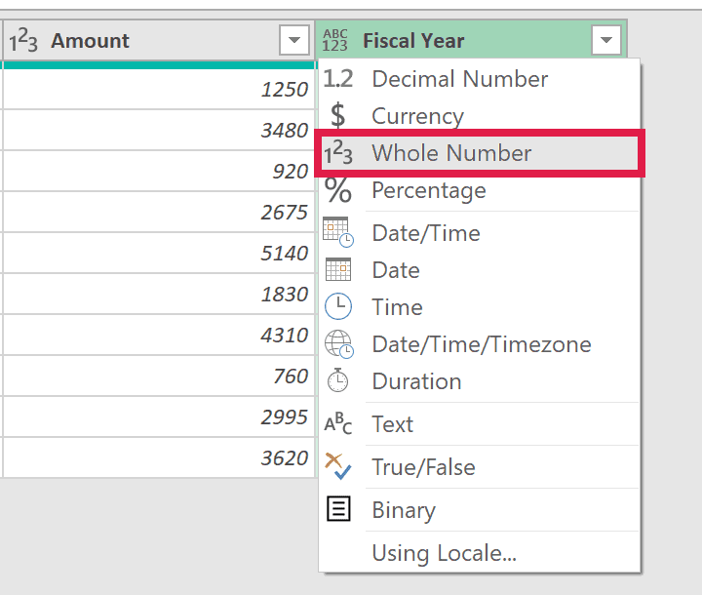Viewport: 702px width, 595px height.
Task: Pick Percentage data type
Action: (479, 190)
